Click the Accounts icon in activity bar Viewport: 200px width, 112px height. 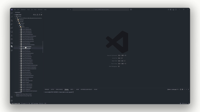12,97
